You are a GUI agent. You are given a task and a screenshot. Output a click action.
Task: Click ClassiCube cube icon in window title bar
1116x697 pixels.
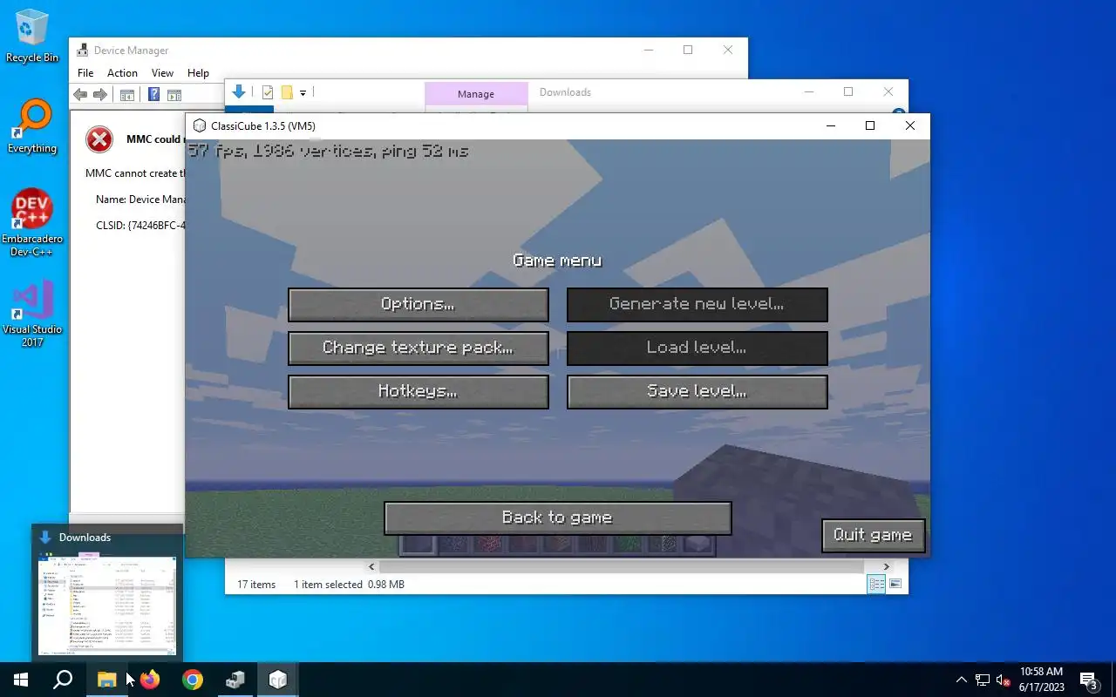coord(200,126)
